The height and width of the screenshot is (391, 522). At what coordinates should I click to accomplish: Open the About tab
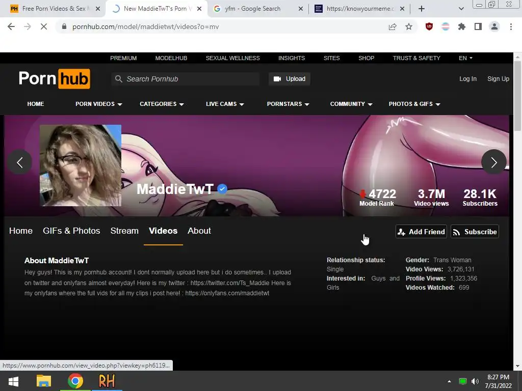[199, 231]
